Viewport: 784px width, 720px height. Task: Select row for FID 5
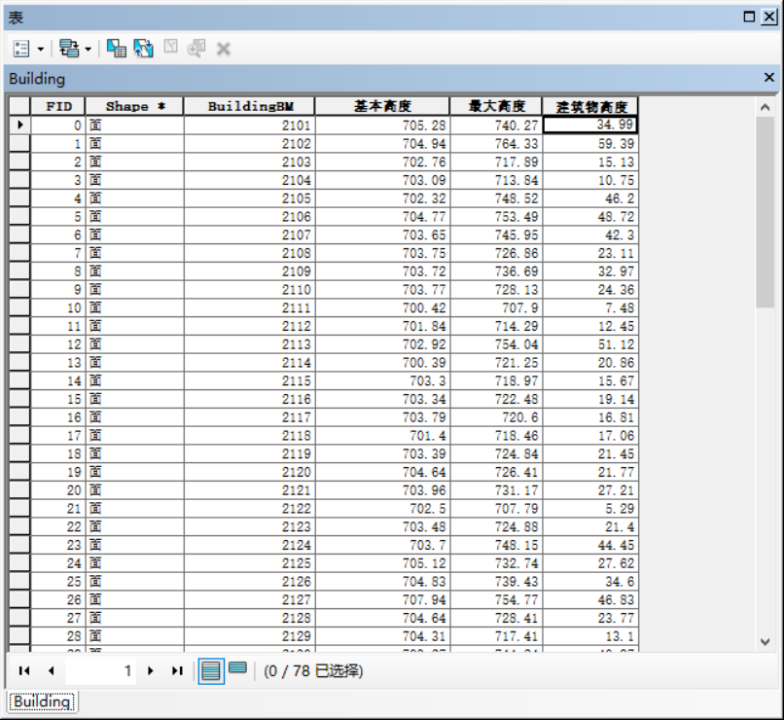click(20, 217)
